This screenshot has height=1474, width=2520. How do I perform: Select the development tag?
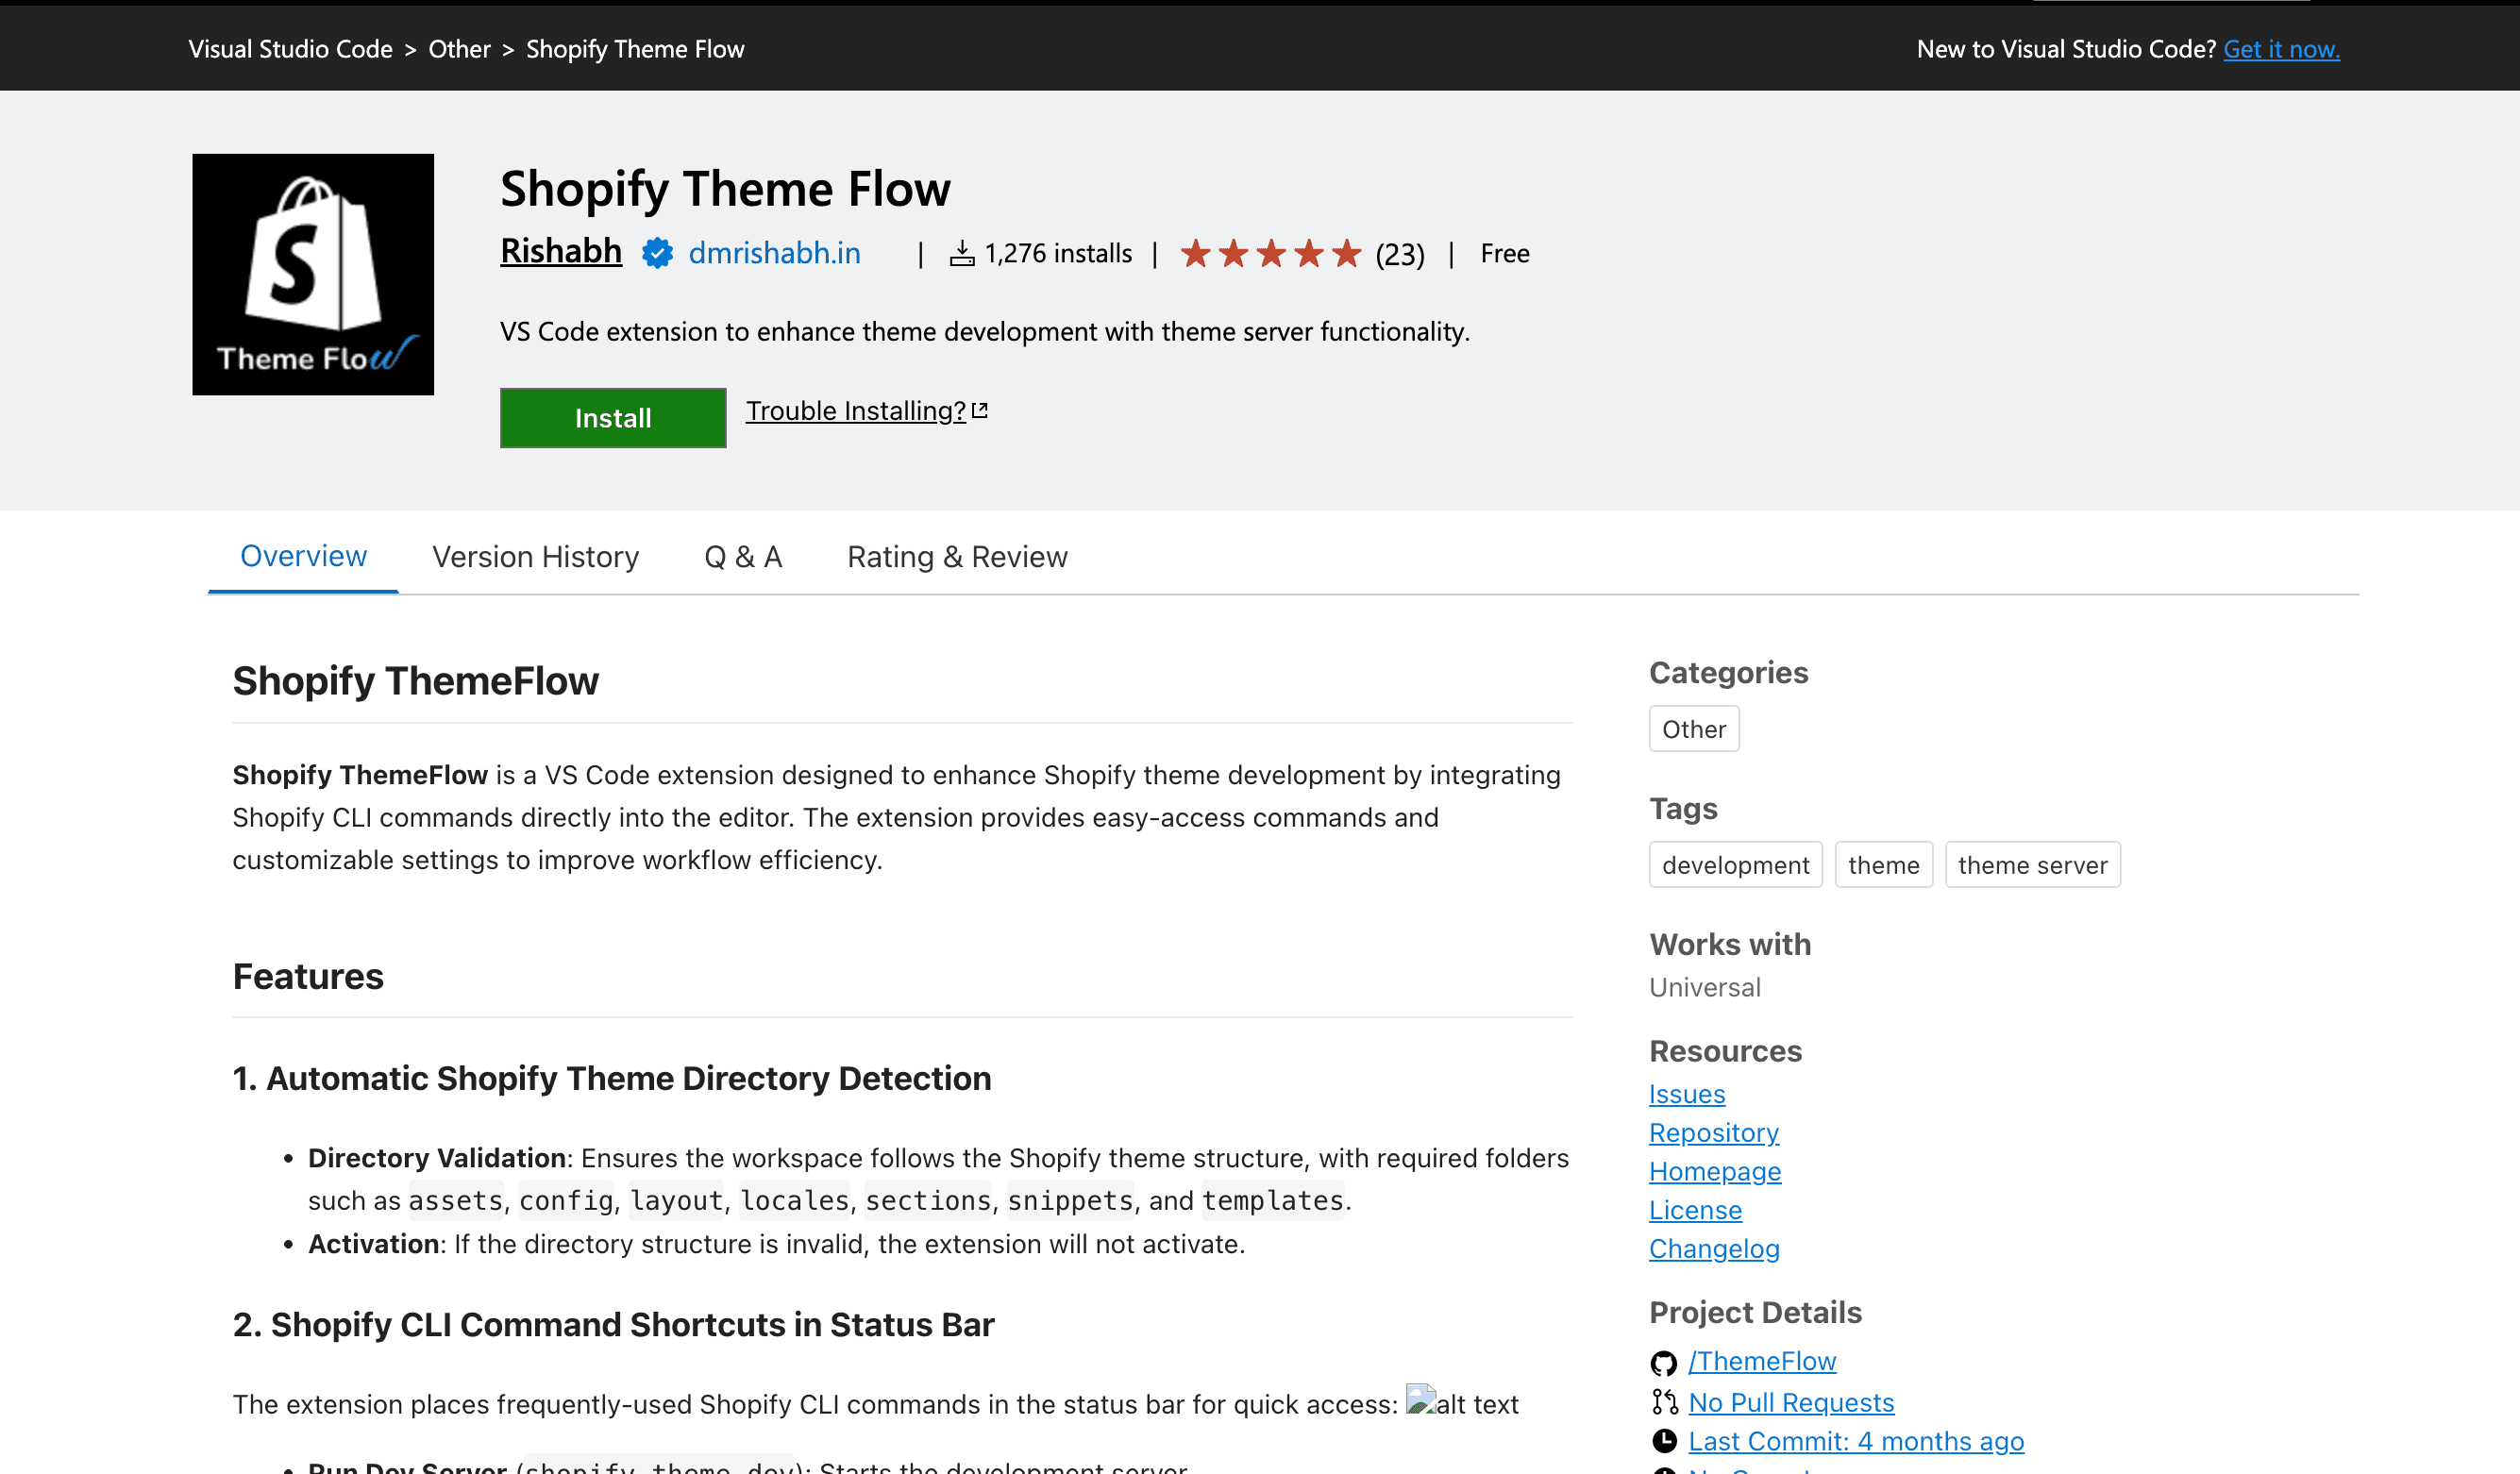click(1736, 865)
